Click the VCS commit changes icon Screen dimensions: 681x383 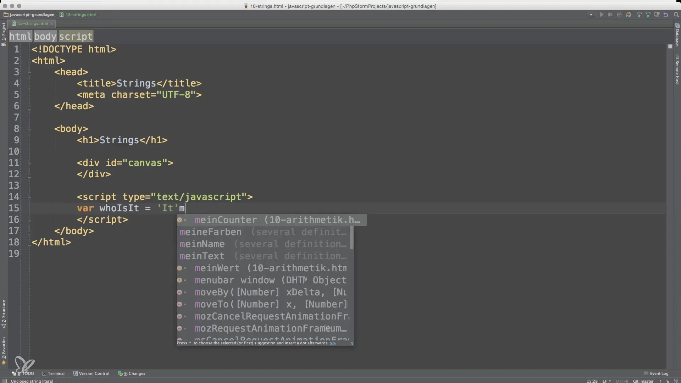point(648,15)
